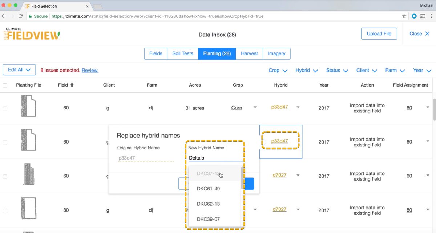
Task: Click the Original Hybrid Name field
Action: (x=146, y=158)
